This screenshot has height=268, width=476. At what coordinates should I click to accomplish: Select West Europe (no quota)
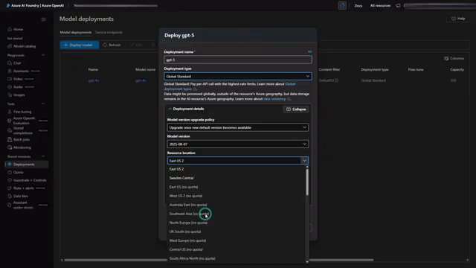click(237, 240)
